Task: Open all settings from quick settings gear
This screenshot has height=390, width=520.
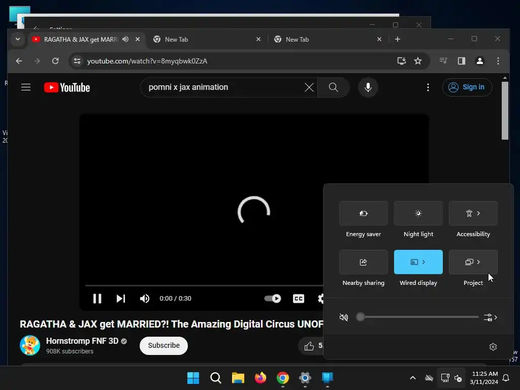Action: point(493,346)
